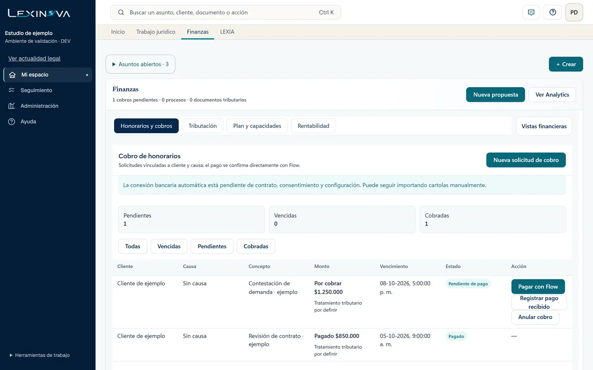The height and width of the screenshot is (370, 593).
Task: Open the Vistas financieras selector
Action: (x=544, y=126)
